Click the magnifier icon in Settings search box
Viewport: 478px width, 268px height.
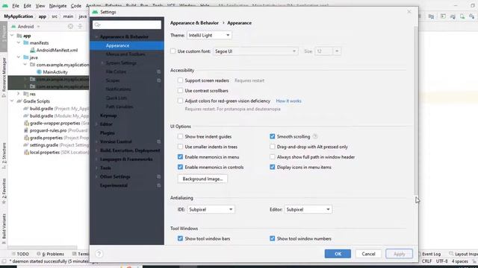[97, 25]
